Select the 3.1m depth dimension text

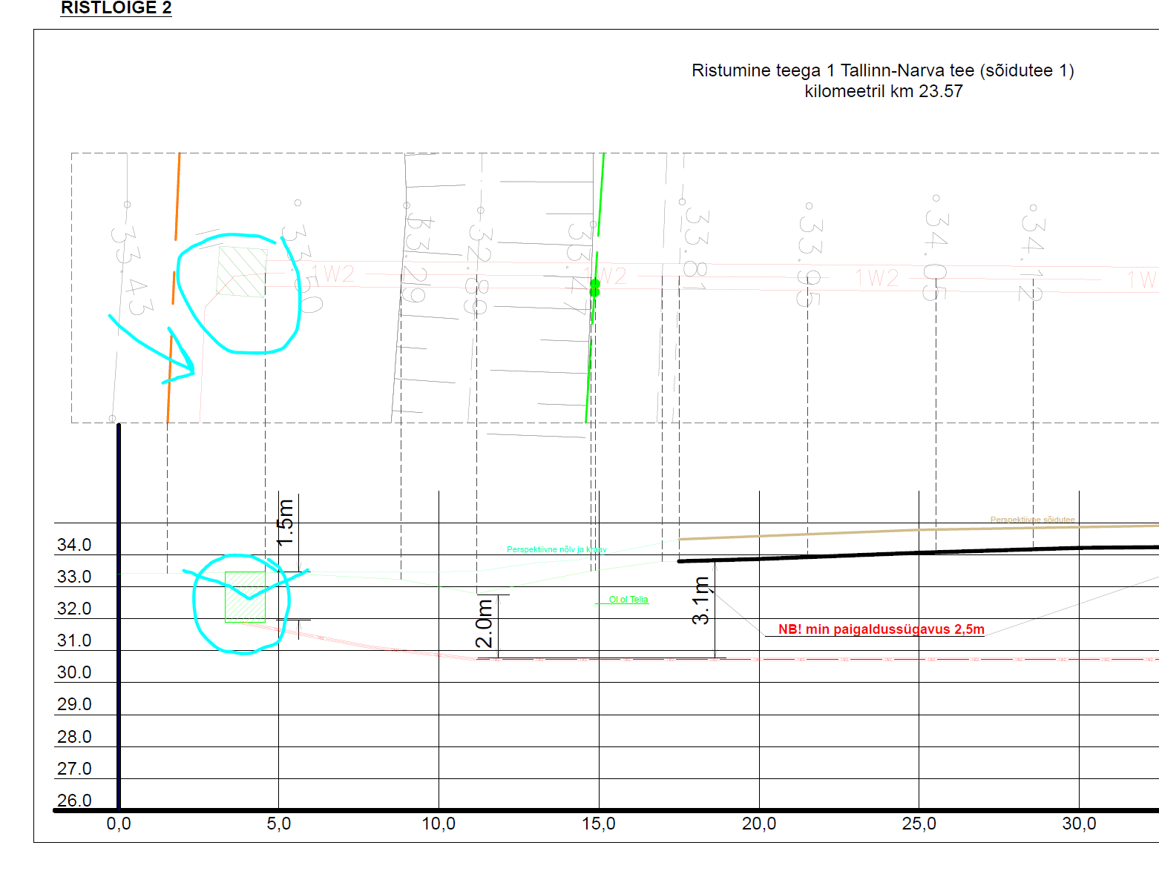click(x=701, y=600)
